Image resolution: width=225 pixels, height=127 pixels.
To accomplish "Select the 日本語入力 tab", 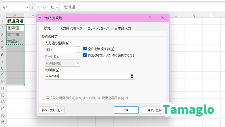I will coord(123,28).
